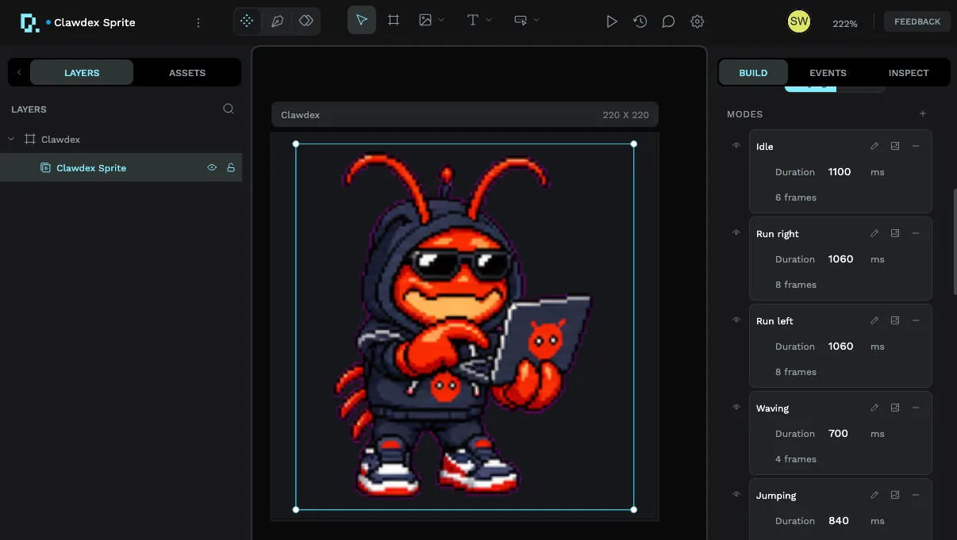Viewport: 957px width, 540px height.
Task: Remove the Waving mode
Action: click(916, 408)
